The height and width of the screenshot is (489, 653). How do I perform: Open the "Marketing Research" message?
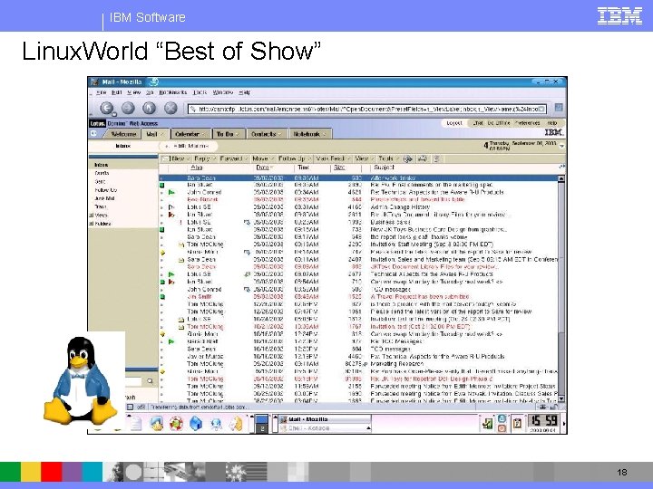click(x=397, y=363)
